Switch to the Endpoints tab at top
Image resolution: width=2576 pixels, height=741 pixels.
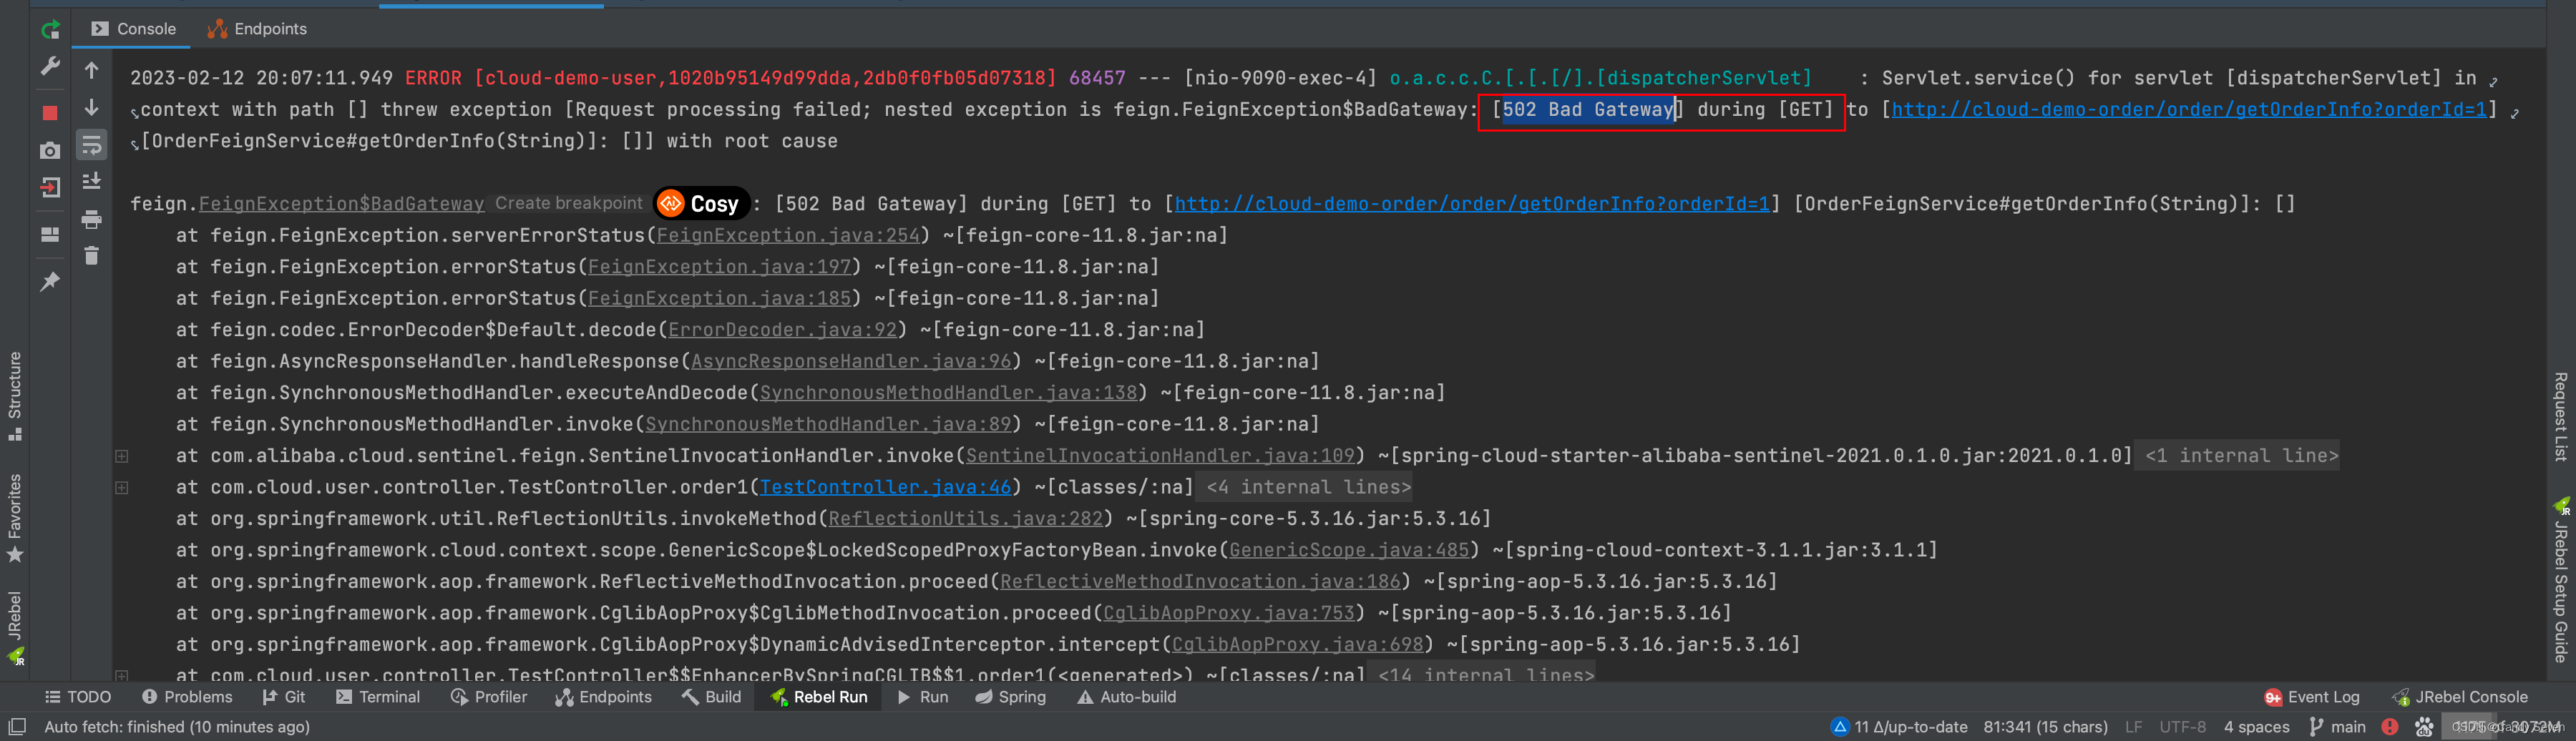[x=257, y=29]
